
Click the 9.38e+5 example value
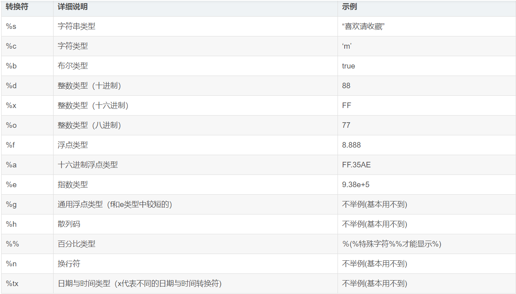pyautogui.click(x=356, y=185)
